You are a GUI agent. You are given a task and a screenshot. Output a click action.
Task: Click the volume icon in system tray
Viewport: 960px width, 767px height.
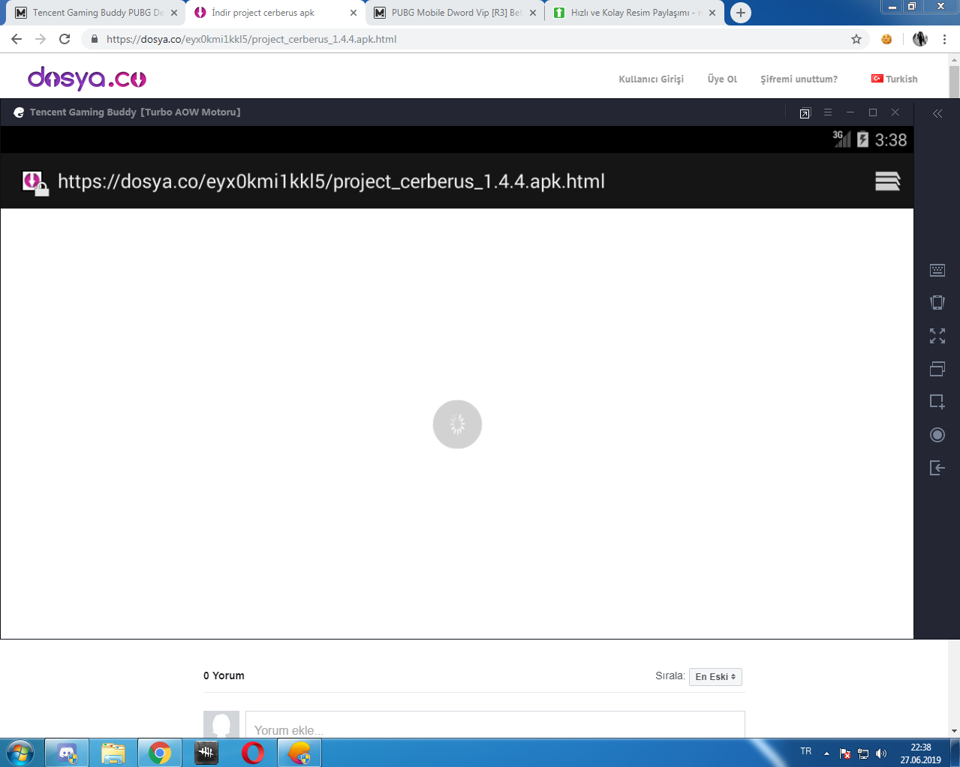pyautogui.click(x=881, y=754)
